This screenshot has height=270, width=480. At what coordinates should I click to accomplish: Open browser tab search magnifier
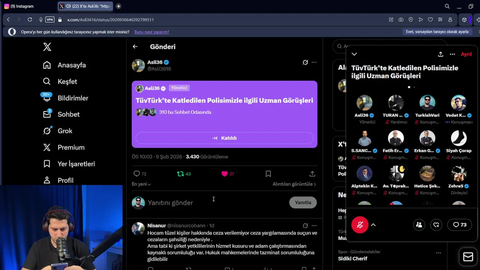(x=447, y=6)
